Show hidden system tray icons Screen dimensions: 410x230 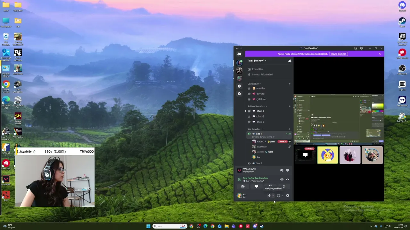pos(371,226)
